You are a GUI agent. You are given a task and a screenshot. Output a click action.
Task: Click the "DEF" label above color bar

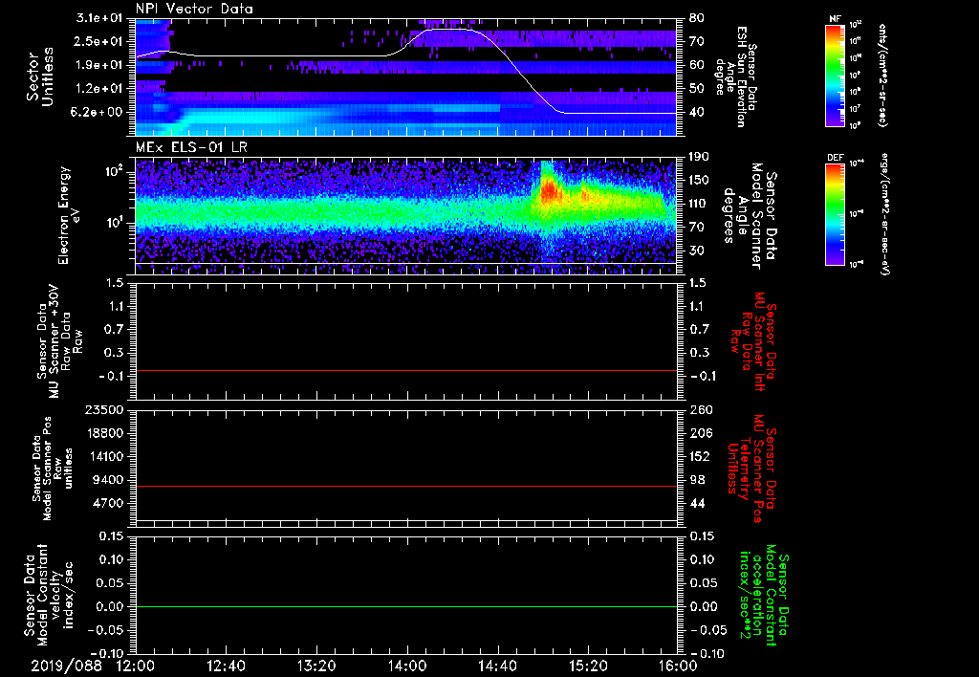click(x=836, y=158)
